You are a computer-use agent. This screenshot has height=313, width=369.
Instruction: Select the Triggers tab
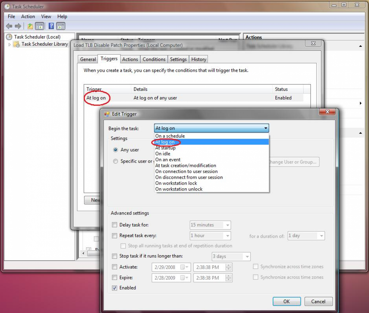click(x=109, y=59)
